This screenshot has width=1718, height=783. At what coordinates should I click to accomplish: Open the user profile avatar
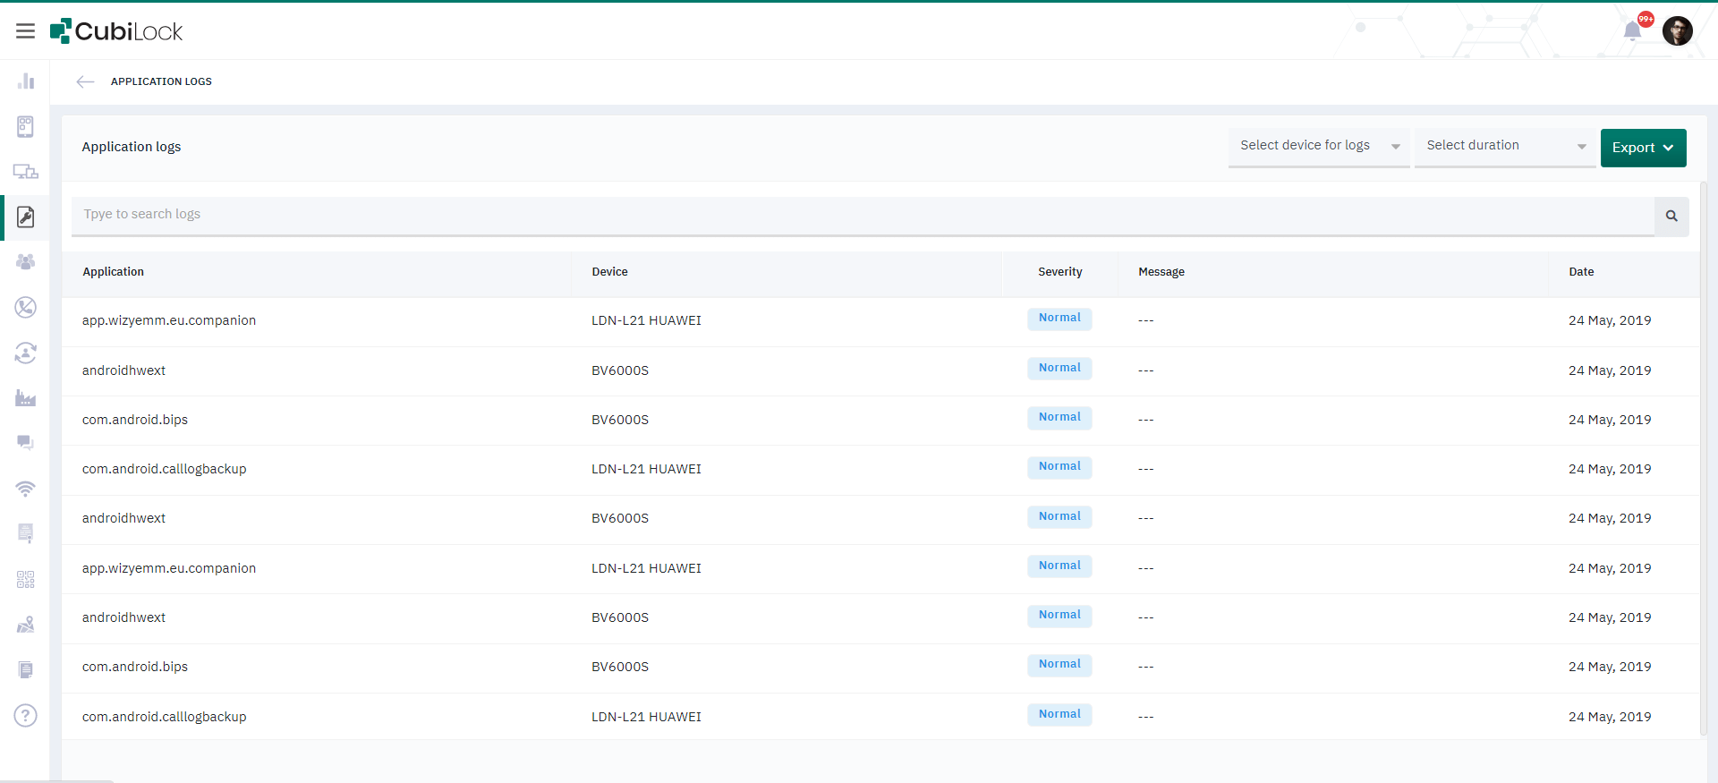[x=1677, y=31]
